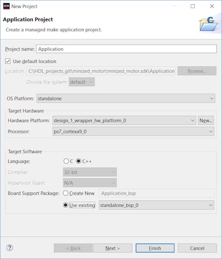Click the Next > button
The image size is (222, 259).
click(x=113, y=248)
